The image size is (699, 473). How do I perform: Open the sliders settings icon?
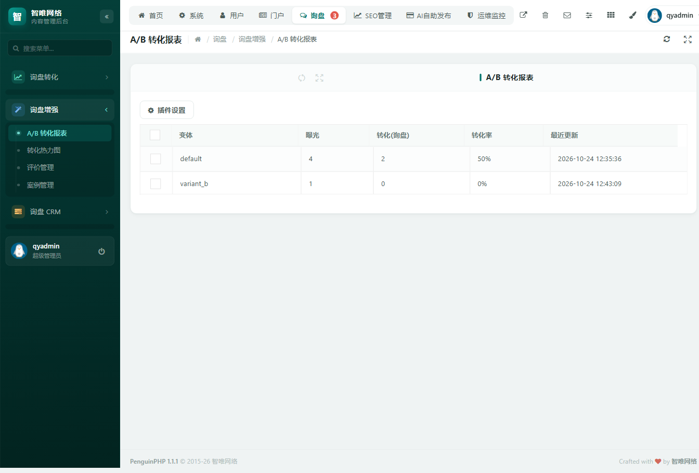[589, 15]
